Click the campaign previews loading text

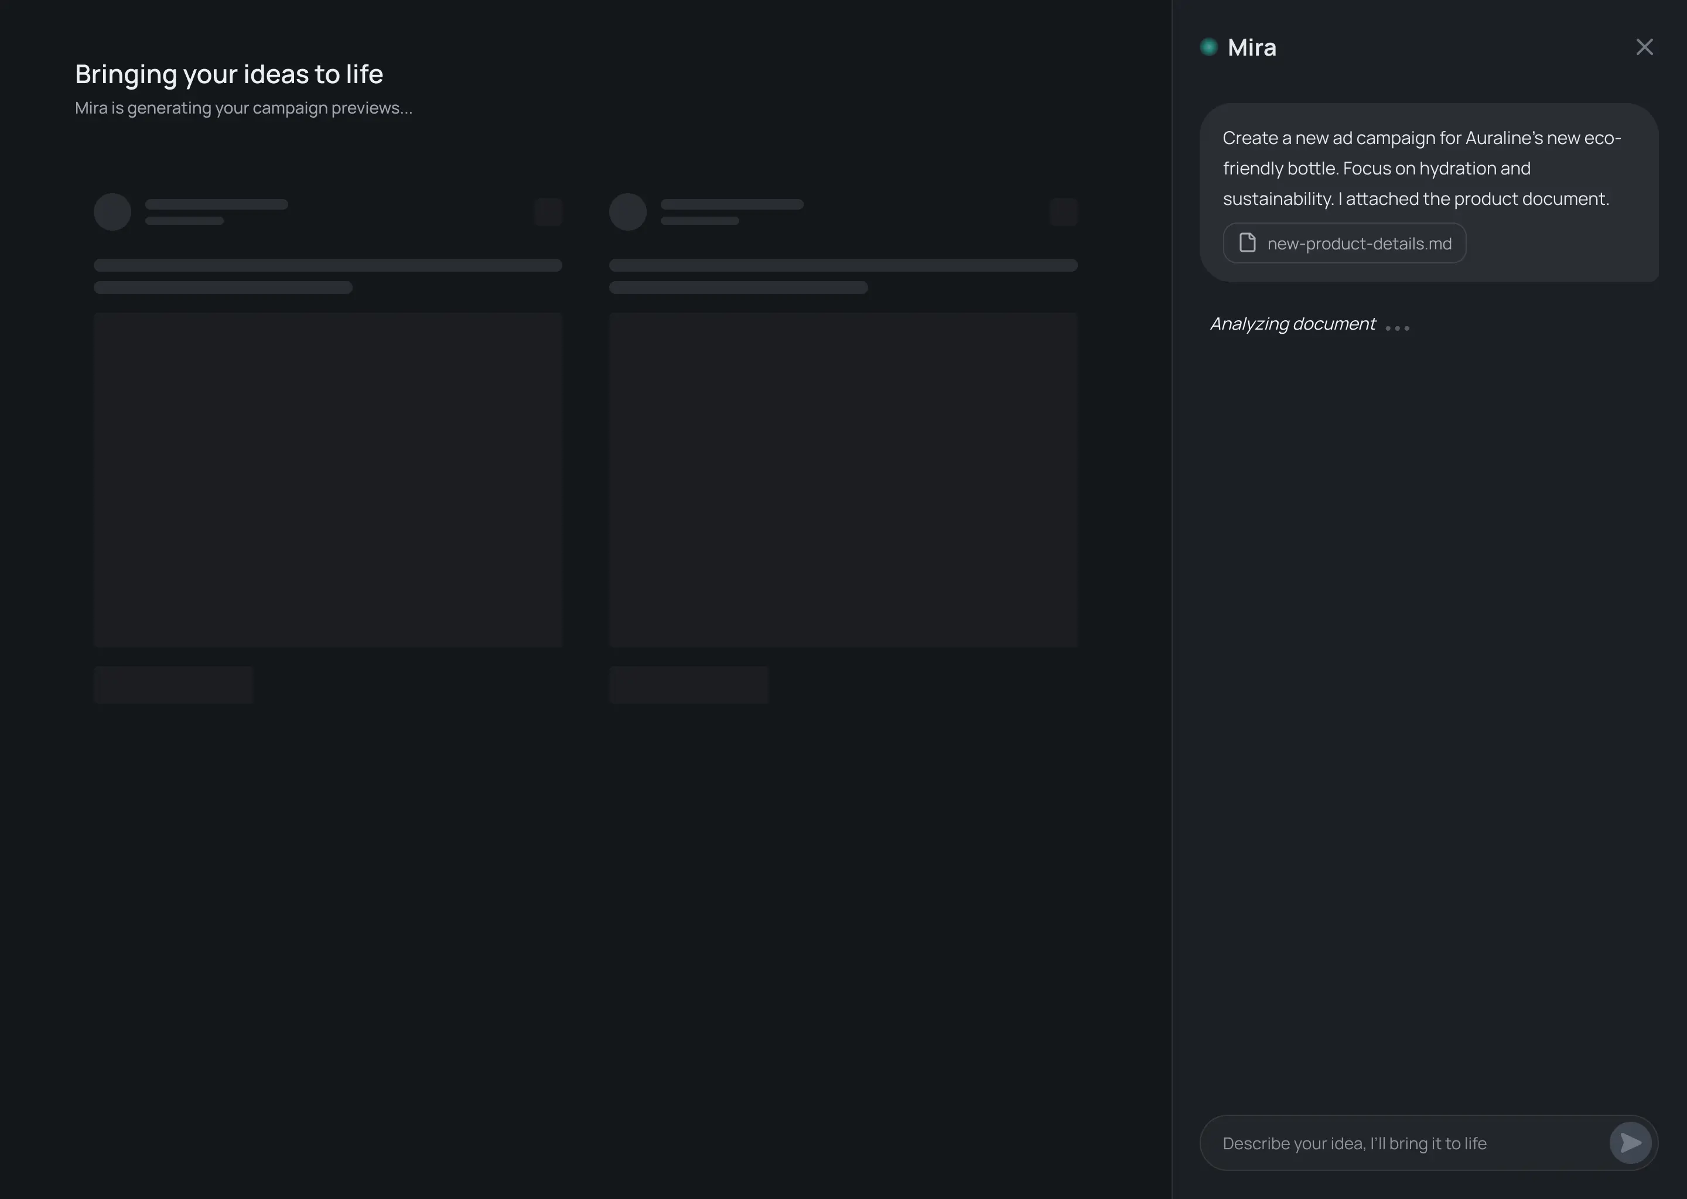[243, 108]
